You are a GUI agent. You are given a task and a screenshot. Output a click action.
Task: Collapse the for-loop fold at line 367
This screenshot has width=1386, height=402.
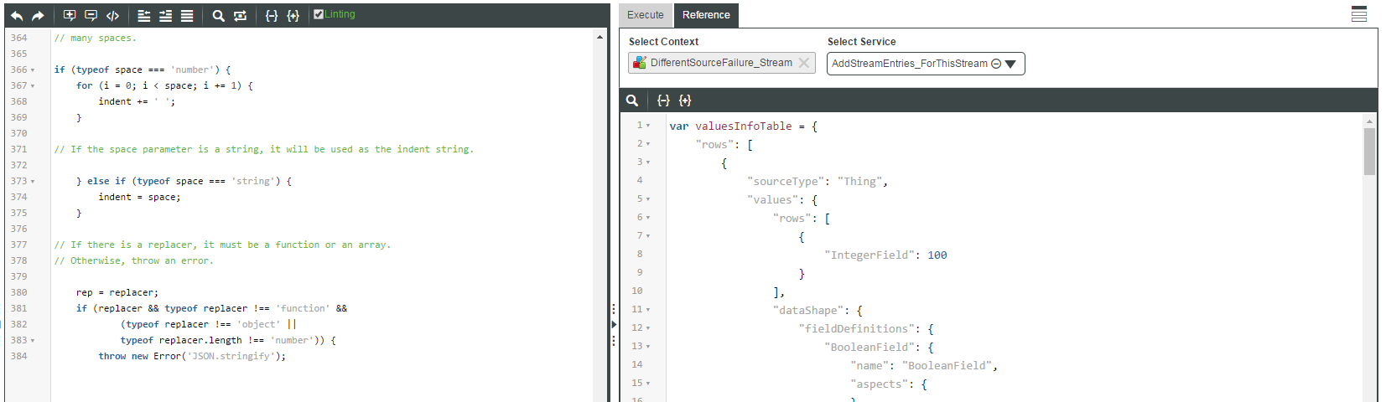pos(33,86)
